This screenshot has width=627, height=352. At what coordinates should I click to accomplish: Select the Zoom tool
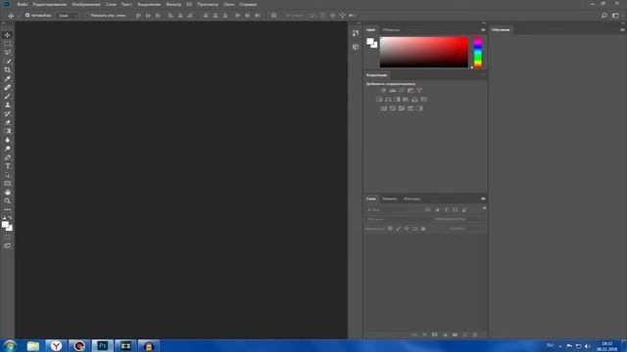(7, 201)
